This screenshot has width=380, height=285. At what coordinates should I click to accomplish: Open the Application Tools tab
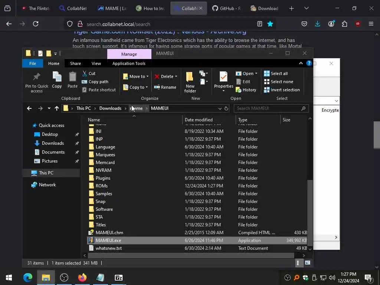(129, 63)
